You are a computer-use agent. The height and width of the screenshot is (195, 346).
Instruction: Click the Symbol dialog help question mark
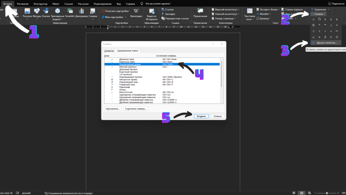(x=213, y=44)
